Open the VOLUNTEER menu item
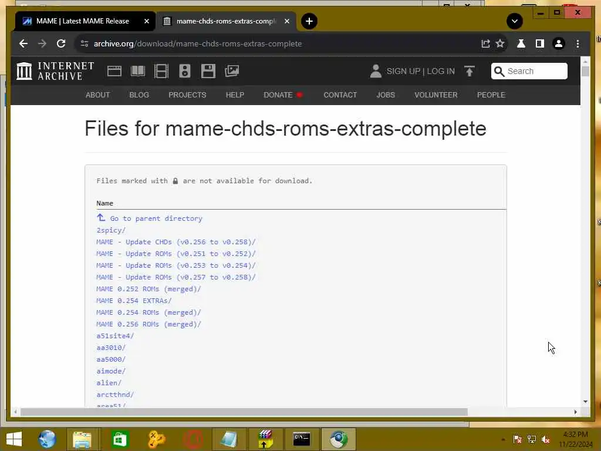Screen dimensions: 601x451 pyautogui.click(x=436, y=95)
